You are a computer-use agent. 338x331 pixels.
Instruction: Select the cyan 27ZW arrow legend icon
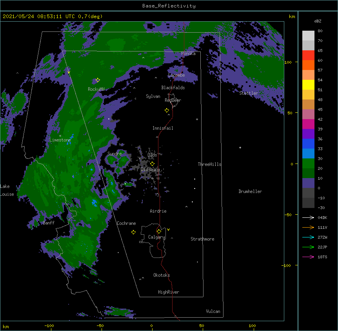point(308,237)
